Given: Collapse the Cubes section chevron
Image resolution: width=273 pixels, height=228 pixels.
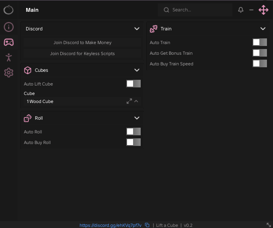Looking at the screenshot, I should click(x=137, y=70).
